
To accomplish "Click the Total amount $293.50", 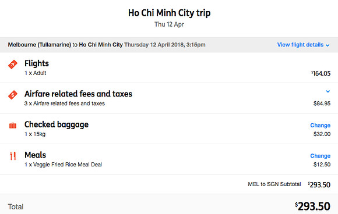I will (x=312, y=206).
